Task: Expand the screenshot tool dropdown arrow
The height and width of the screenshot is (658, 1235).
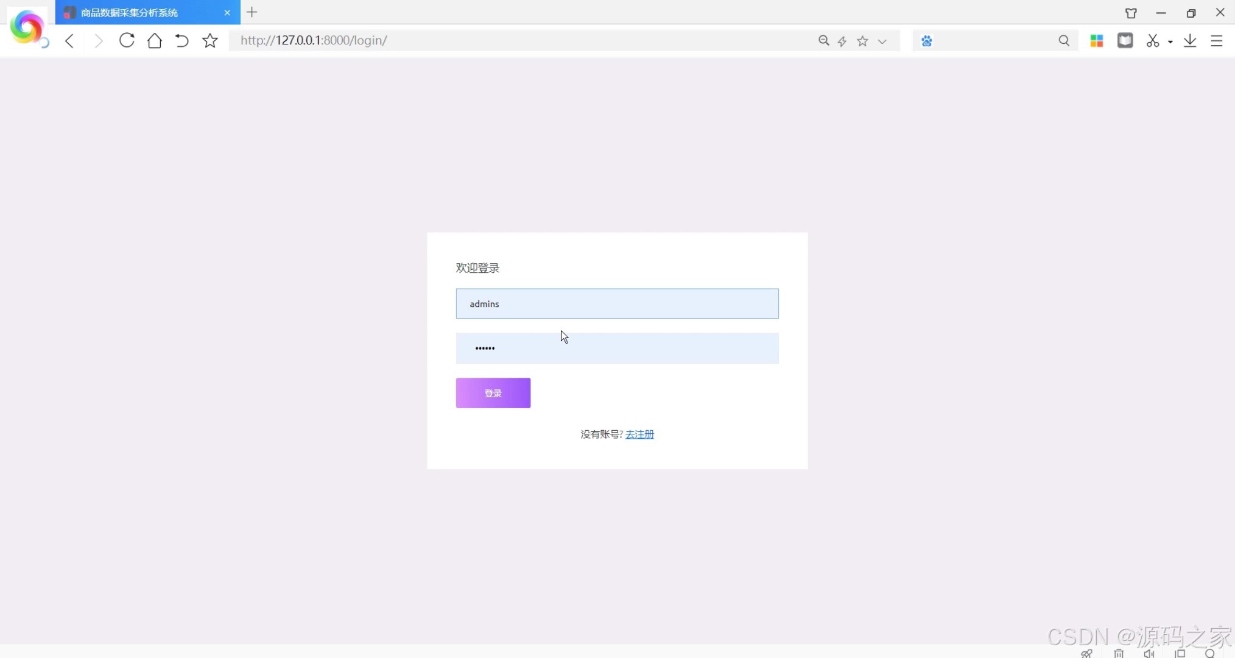Action: (x=1170, y=41)
